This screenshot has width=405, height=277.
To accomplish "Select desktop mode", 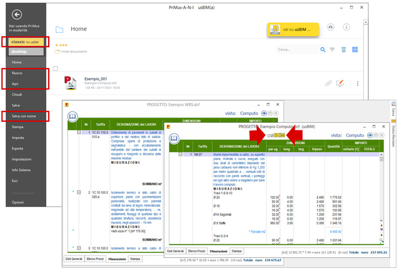I will (26, 52).
